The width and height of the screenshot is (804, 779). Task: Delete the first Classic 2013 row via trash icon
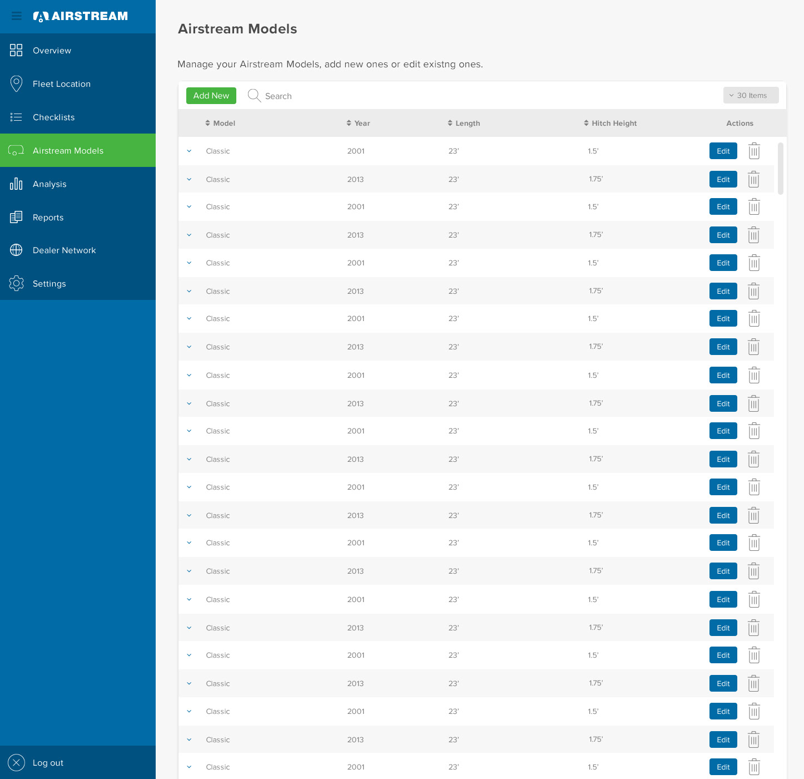tap(754, 179)
